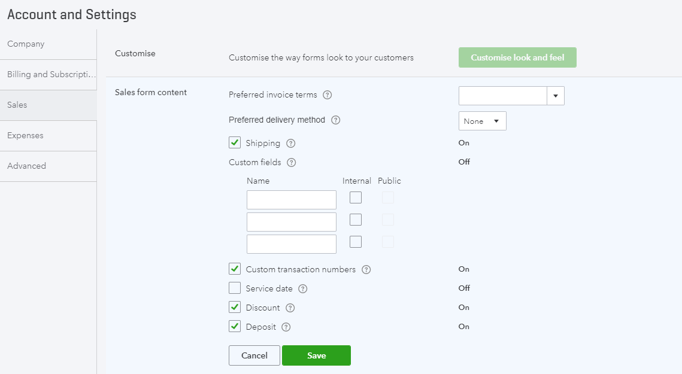Switch to Billing and Subscription tab

pos(49,74)
